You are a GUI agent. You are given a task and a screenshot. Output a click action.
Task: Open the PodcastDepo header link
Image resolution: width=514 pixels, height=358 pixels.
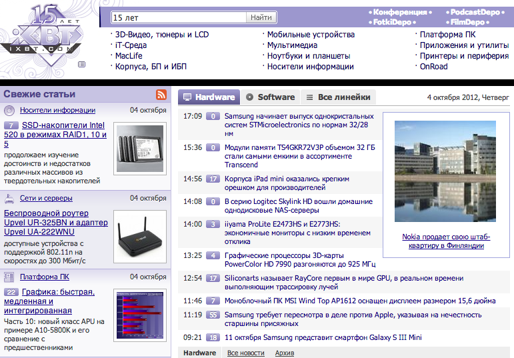(x=475, y=12)
